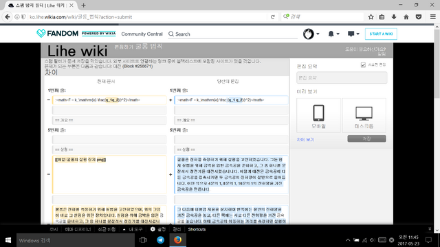This screenshot has width=440, height=247.
Task: Open the Windows Action Center icon
Action: pyautogui.click(x=428, y=240)
